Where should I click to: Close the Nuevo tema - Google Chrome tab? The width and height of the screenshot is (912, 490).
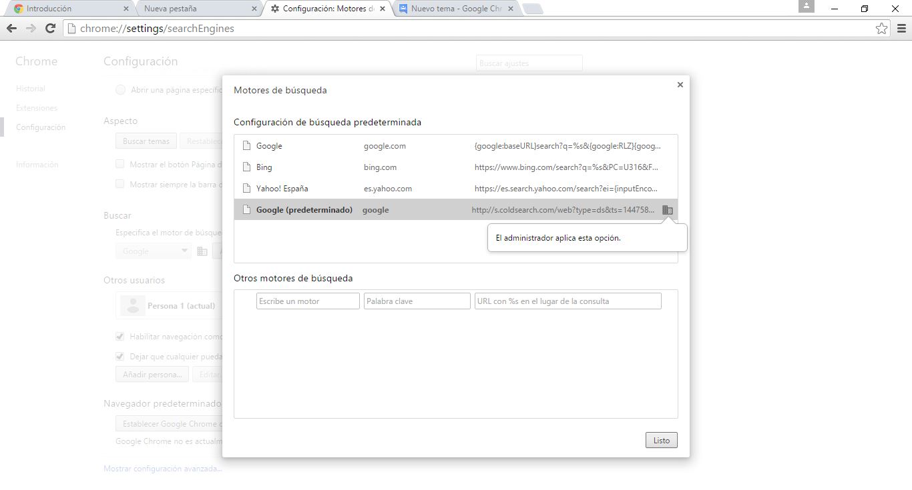tap(511, 9)
